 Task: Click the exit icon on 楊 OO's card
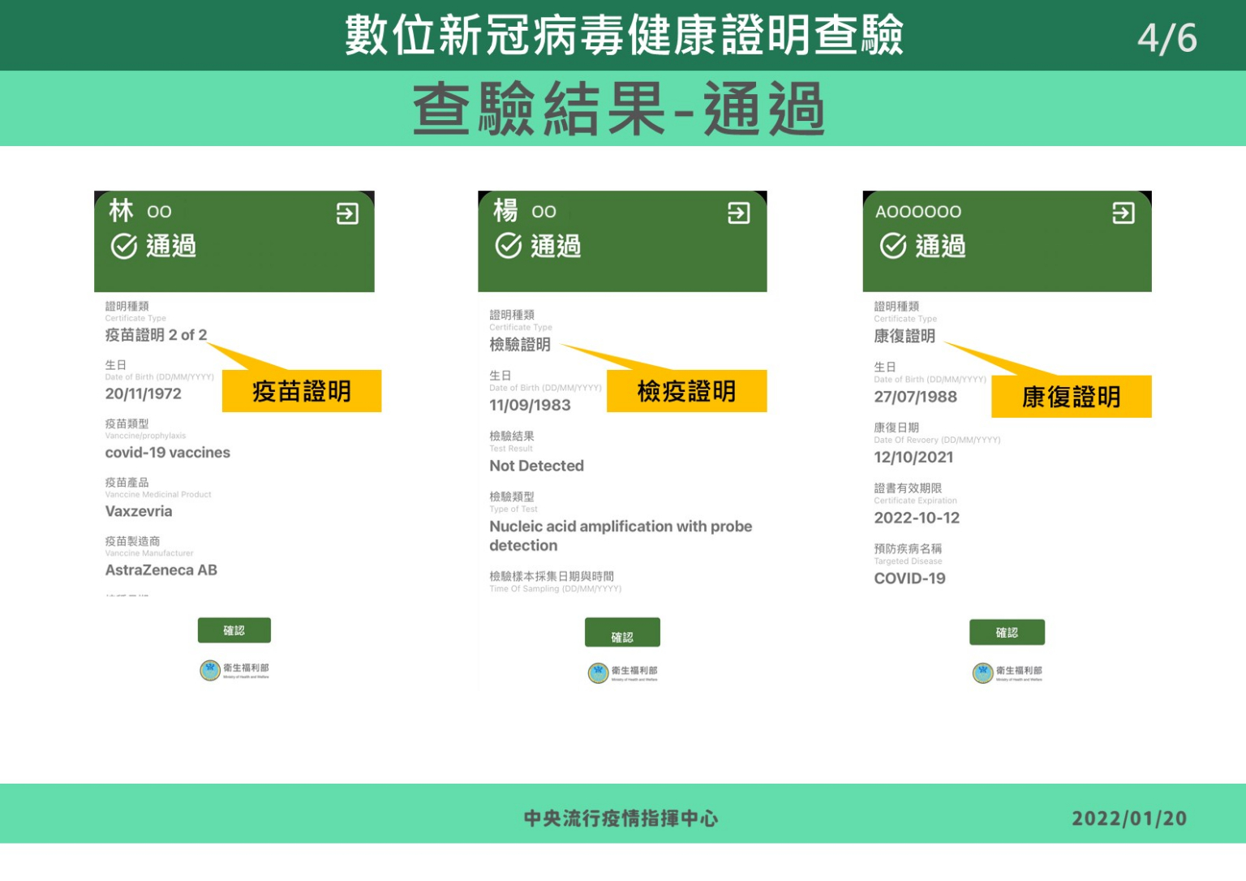click(x=738, y=213)
